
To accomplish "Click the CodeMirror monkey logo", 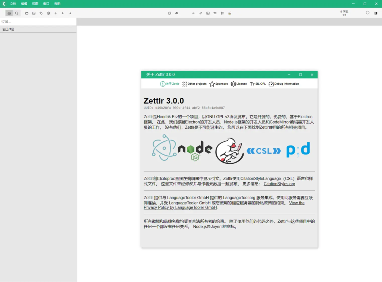I will point(229,151).
